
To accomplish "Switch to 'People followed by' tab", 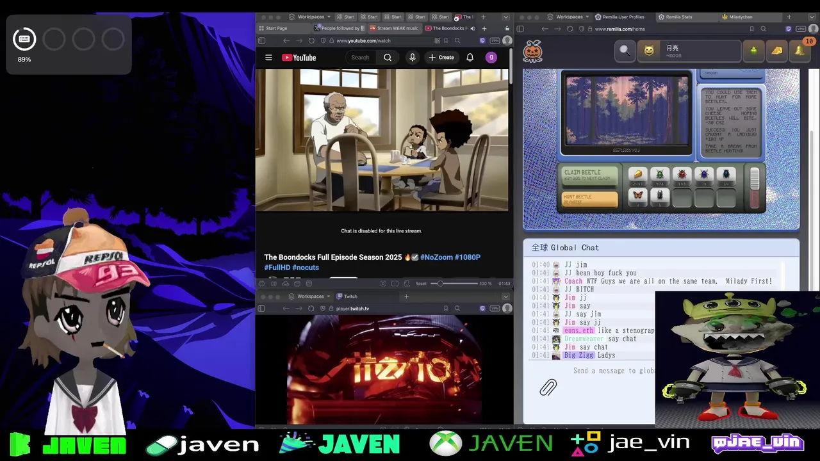I will pyautogui.click(x=340, y=28).
